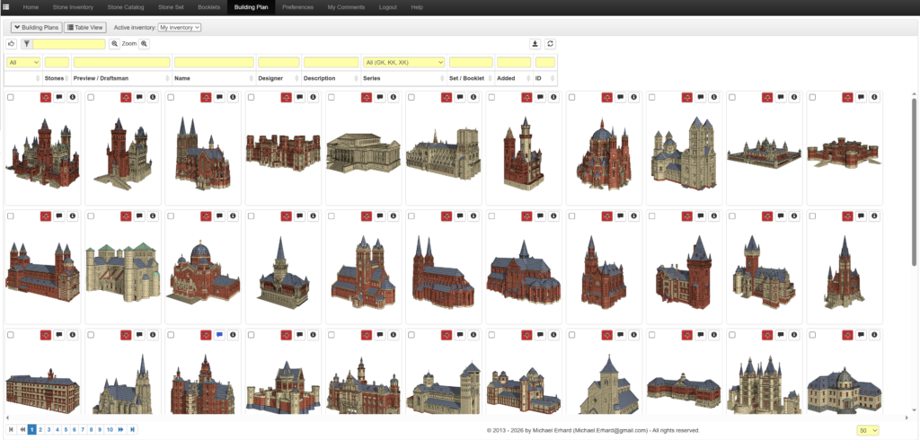920x440 pixels.
Task: Open the app menu icon at top-left
Action: pyautogui.click(x=6, y=6)
